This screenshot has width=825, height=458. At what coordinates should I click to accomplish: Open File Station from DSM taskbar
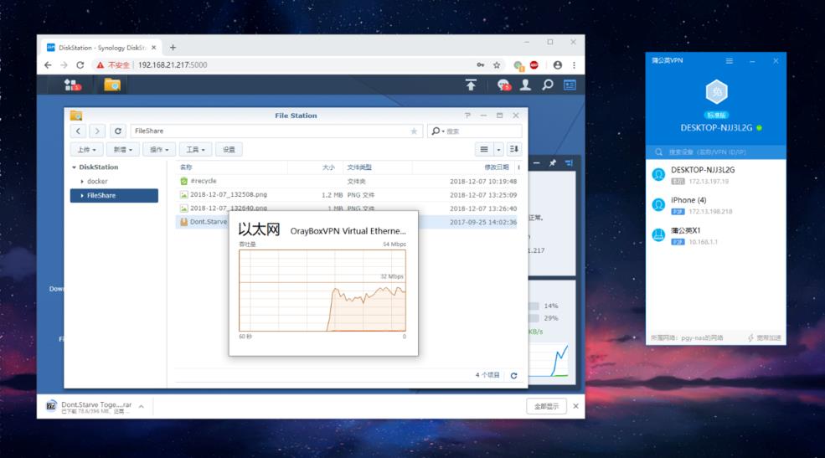click(x=112, y=85)
